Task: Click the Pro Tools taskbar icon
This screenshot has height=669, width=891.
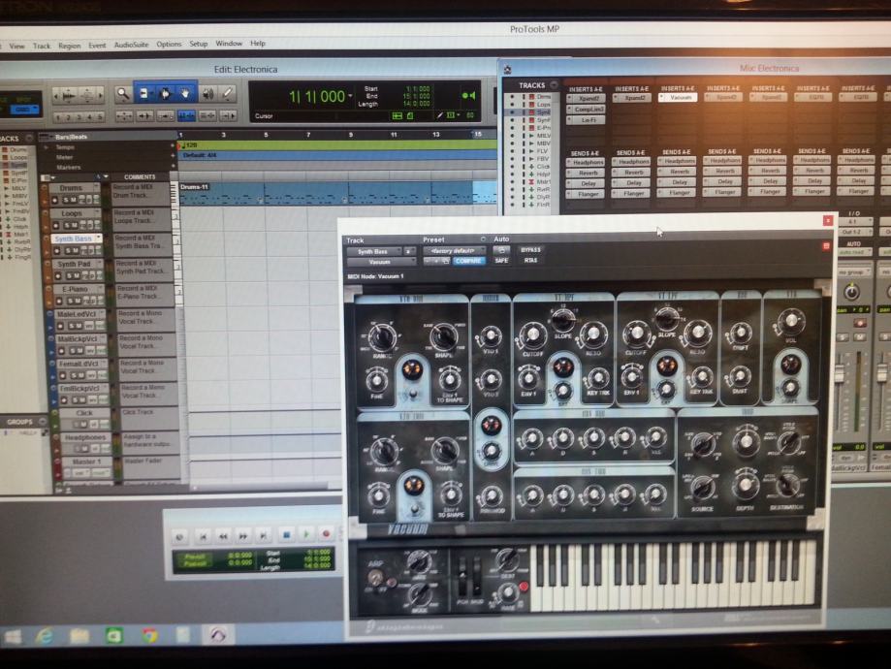Action: [218, 635]
